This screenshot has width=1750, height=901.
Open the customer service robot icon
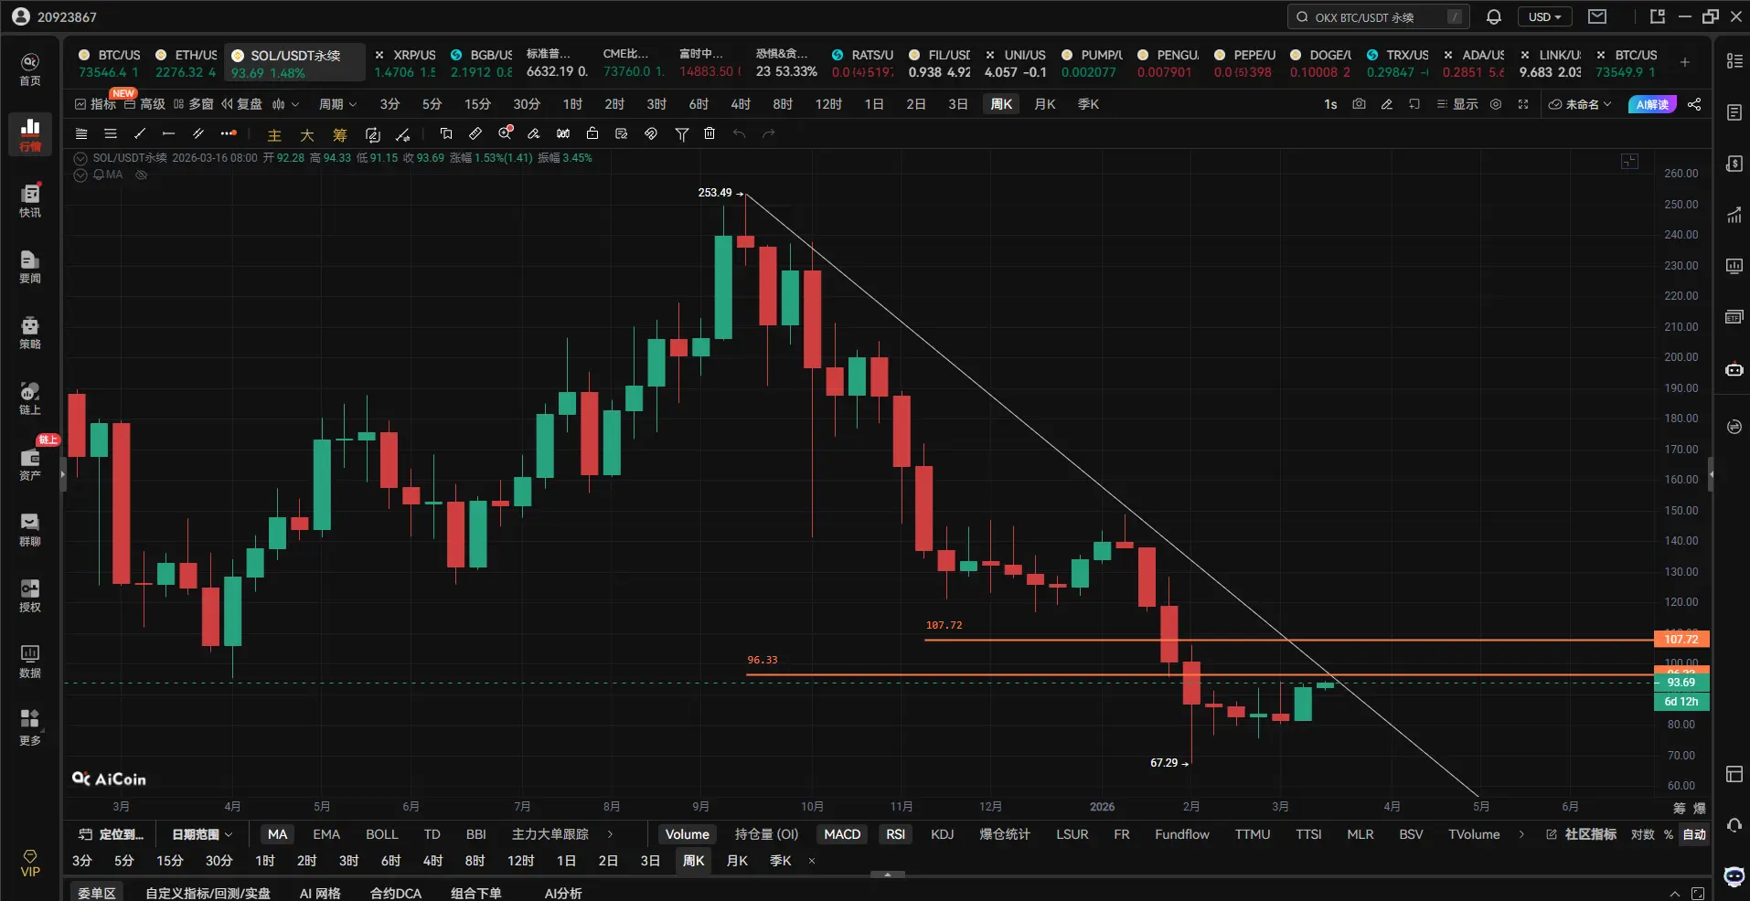[x=1734, y=876]
